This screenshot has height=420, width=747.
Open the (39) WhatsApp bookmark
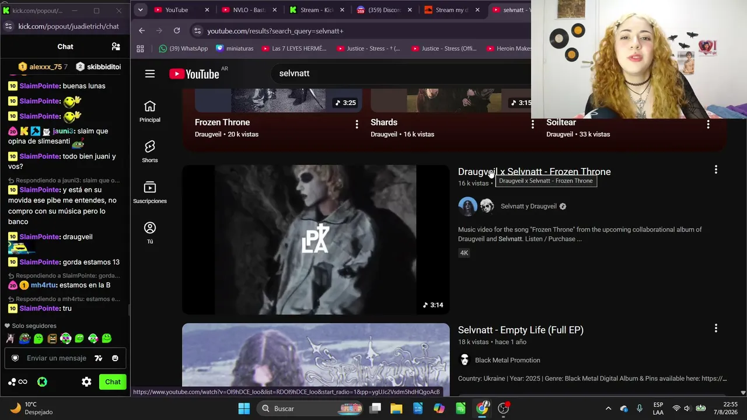pos(183,48)
